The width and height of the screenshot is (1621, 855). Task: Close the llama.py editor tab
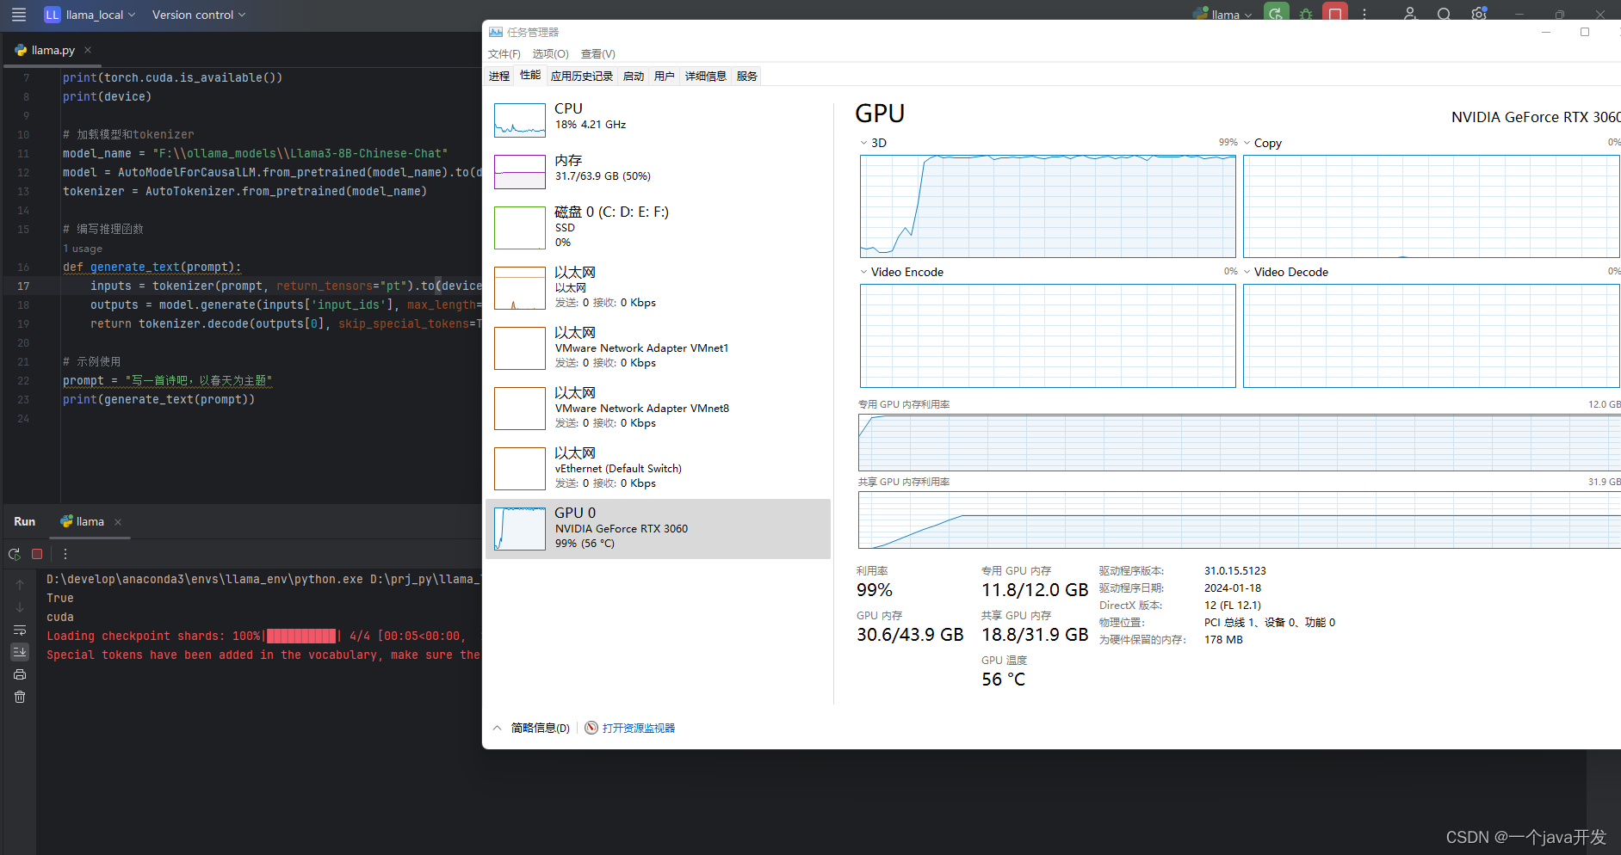point(88,50)
